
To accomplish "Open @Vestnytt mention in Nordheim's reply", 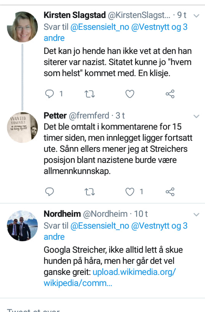I will (x=150, y=226).
